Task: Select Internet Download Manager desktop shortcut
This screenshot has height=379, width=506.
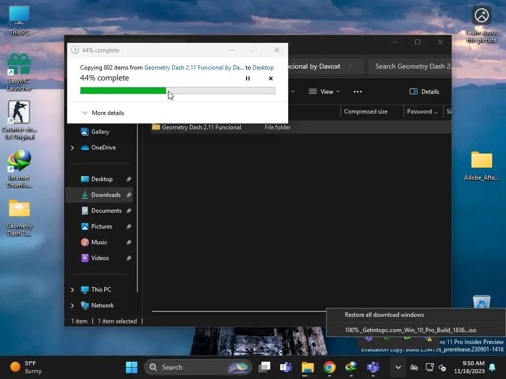Action: point(19,169)
